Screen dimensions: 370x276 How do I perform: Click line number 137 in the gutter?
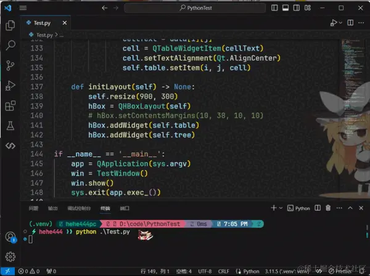pyautogui.click(x=36, y=87)
